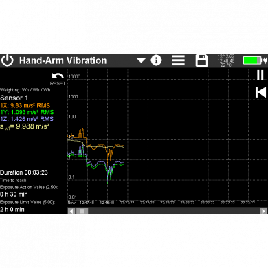Click the date and time display

point(226,60)
